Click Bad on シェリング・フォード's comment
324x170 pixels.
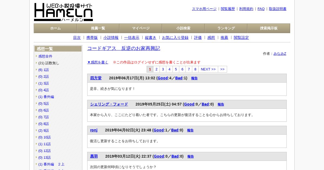(x=205, y=104)
